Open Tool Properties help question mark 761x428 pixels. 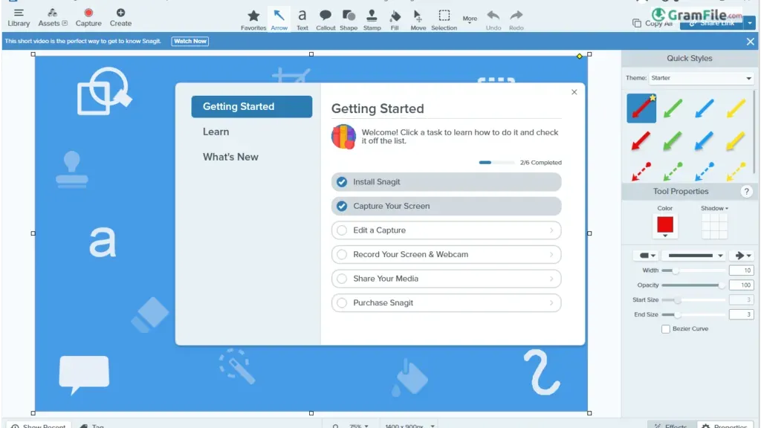coord(746,192)
